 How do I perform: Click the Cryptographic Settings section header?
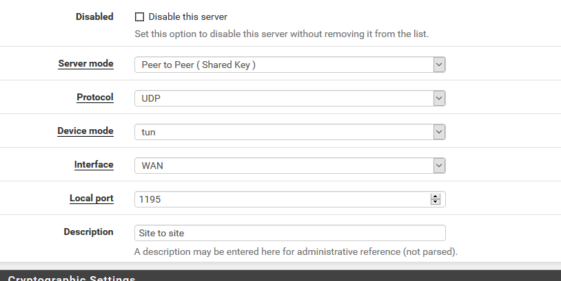pos(72,277)
